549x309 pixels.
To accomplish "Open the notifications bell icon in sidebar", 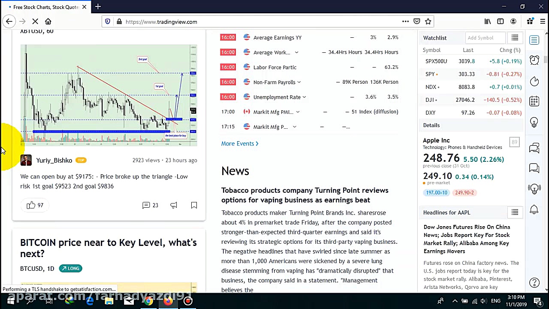I will [x=534, y=209].
